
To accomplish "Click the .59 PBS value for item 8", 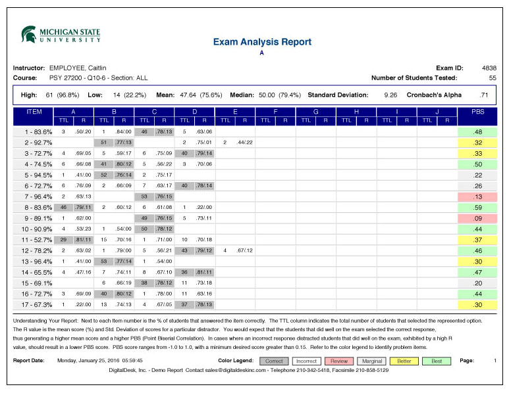I will (479, 207).
